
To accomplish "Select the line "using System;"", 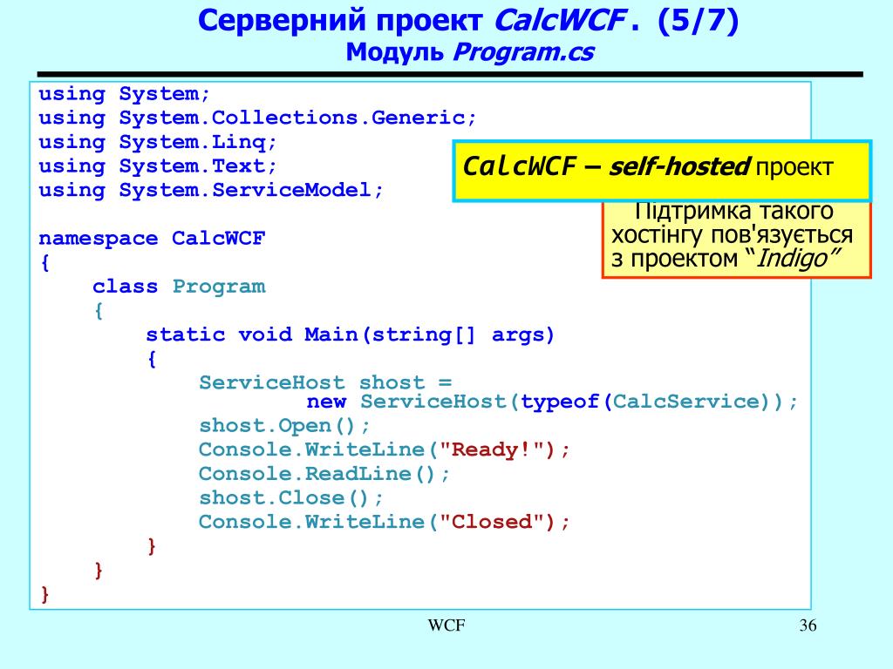I will (125, 94).
